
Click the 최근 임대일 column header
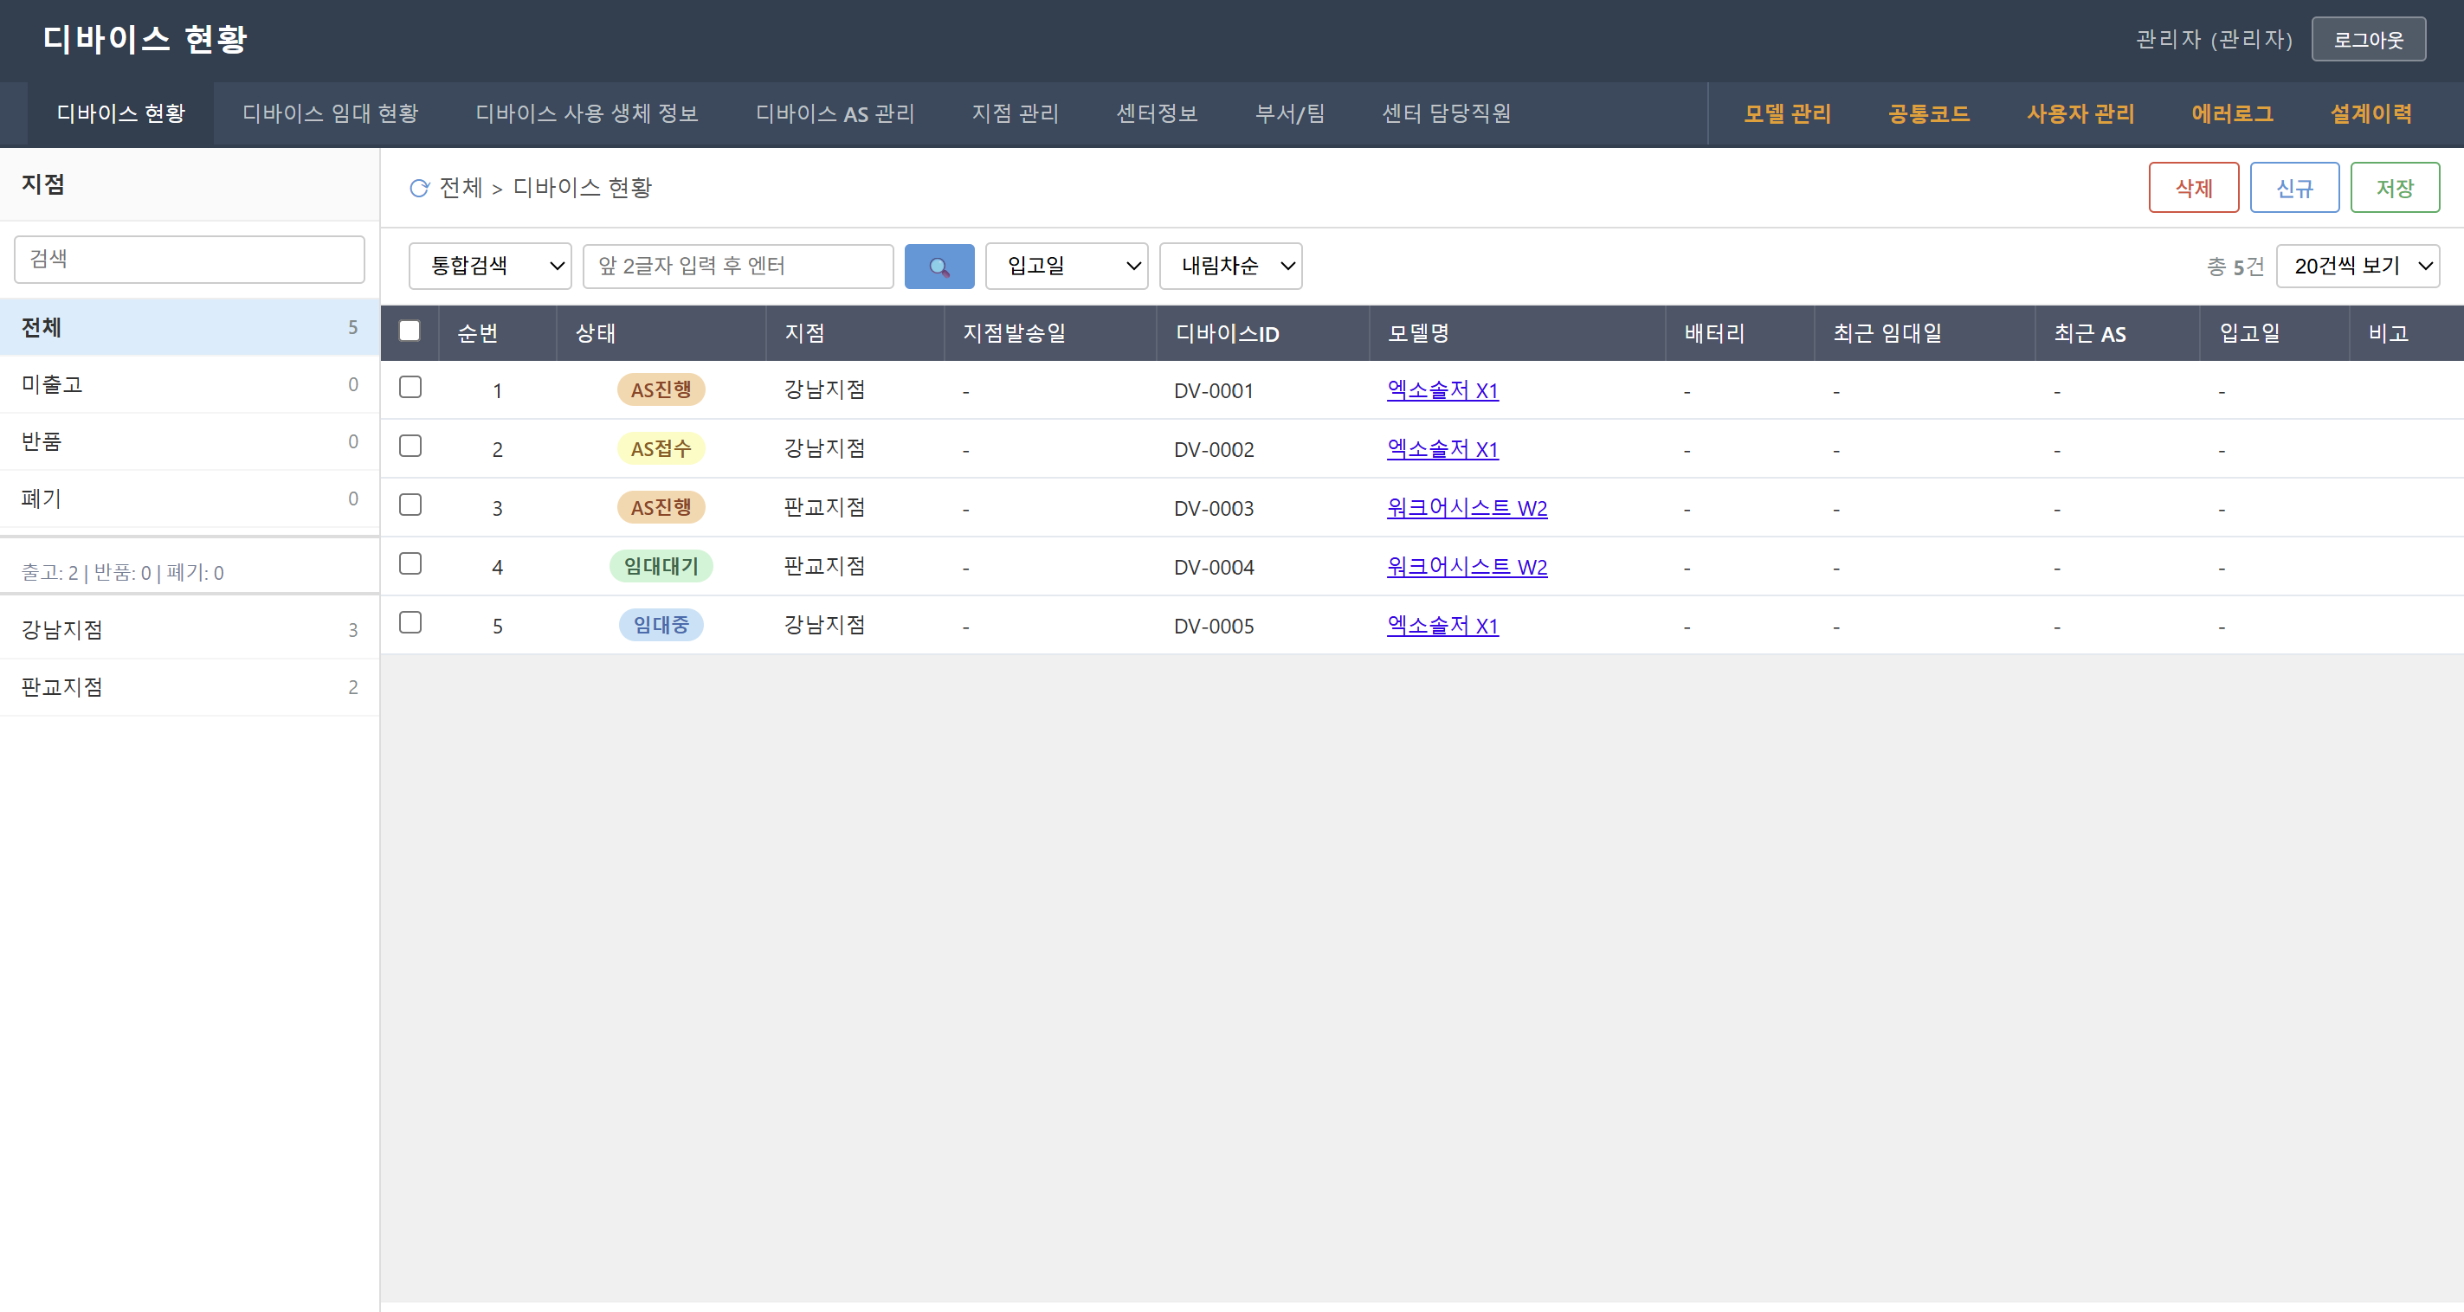tap(1925, 333)
